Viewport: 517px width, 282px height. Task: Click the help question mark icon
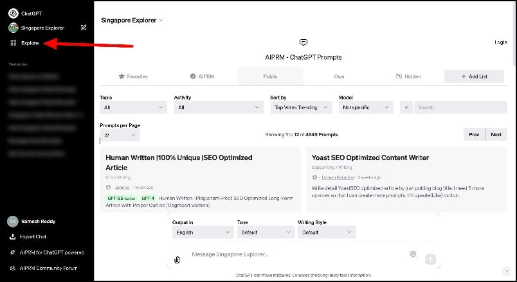(x=507, y=272)
